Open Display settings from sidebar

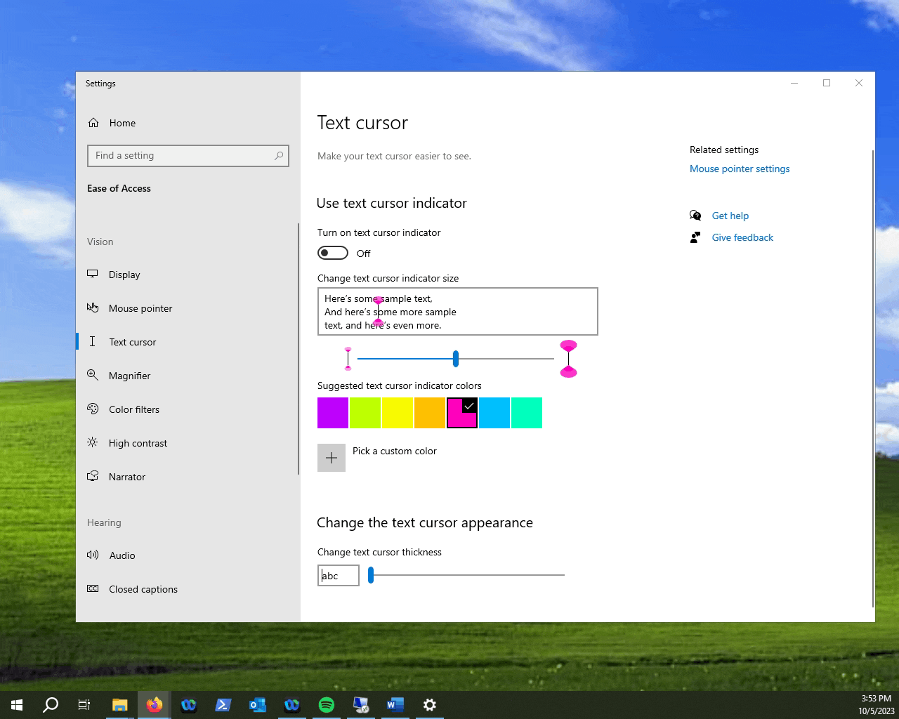(x=124, y=275)
